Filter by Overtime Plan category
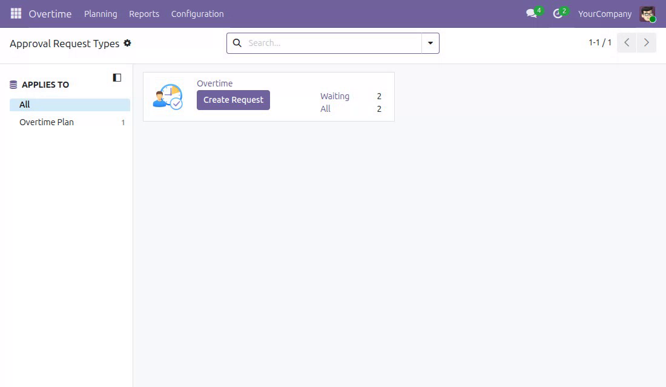 (70, 122)
